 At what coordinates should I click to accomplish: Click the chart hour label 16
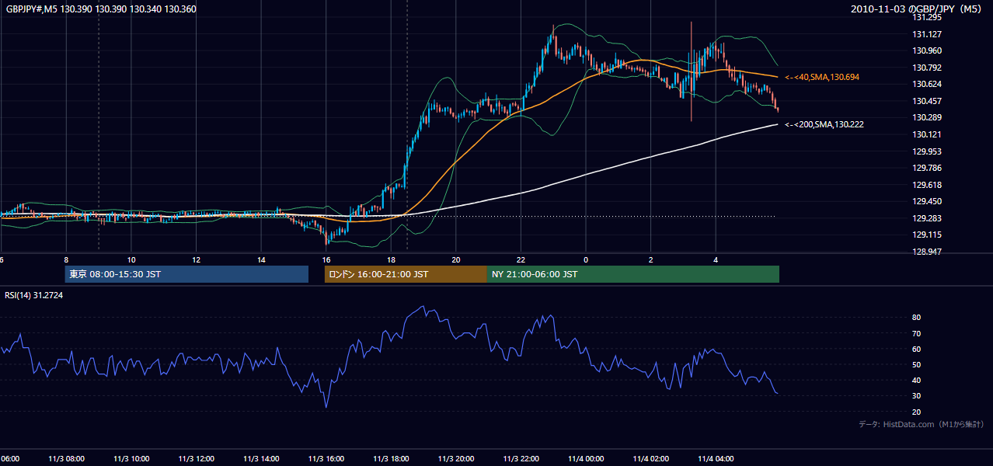(326, 259)
